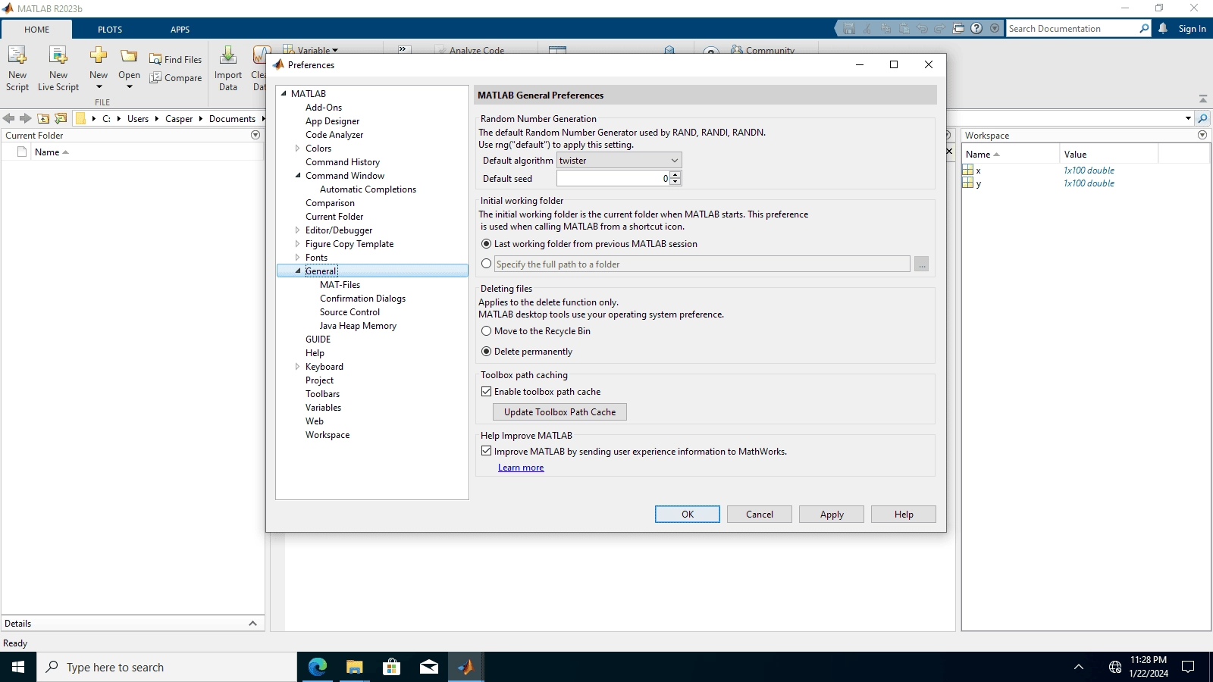Go up one folder level

[43, 119]
